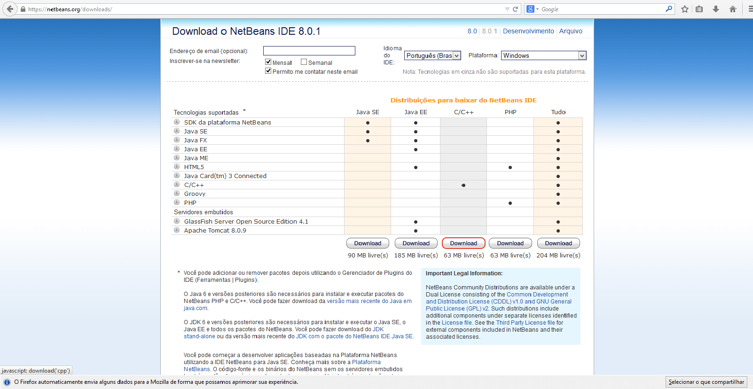Viewport: 753px width, 389px height.
Task: Go to the Firefox home icon
Action: point(733,9)
